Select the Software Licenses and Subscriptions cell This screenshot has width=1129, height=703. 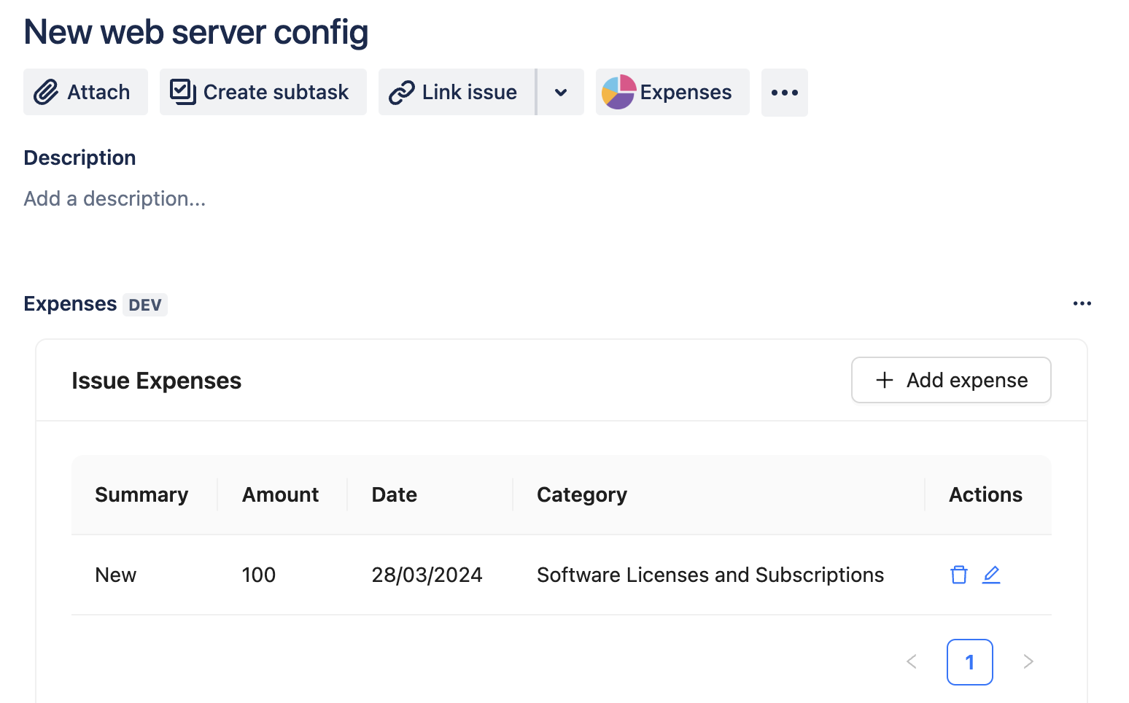tap(710, 575)
